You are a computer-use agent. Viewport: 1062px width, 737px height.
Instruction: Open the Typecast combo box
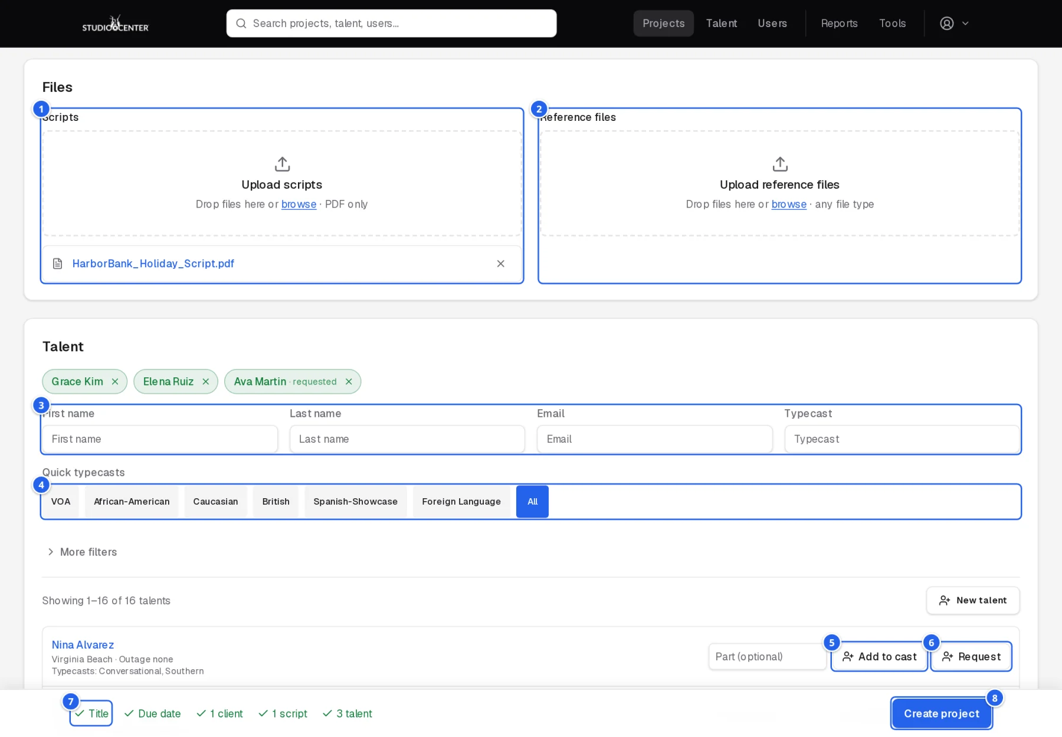pos(901,439)
